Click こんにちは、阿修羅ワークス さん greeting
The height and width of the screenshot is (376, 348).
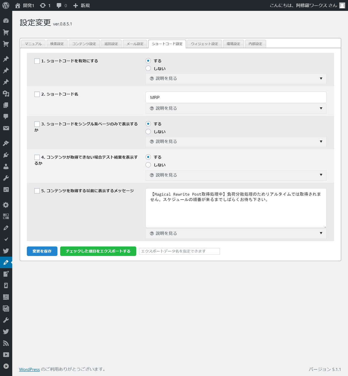click(303, 5)
